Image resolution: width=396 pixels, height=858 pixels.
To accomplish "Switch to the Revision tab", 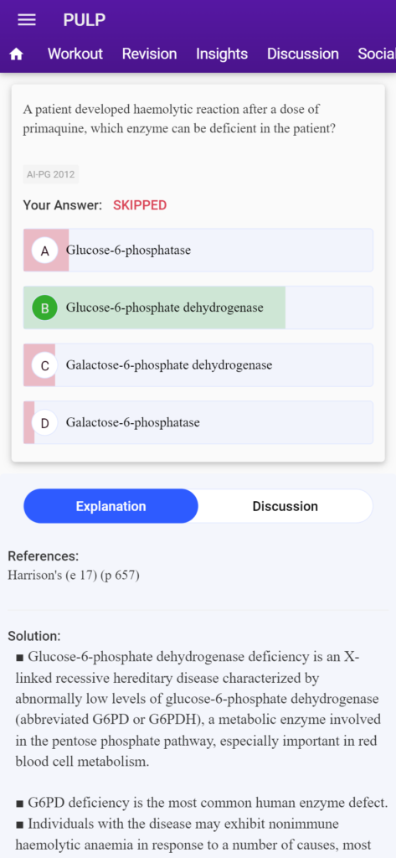I will pyautogui.click(x=149, y=54).
